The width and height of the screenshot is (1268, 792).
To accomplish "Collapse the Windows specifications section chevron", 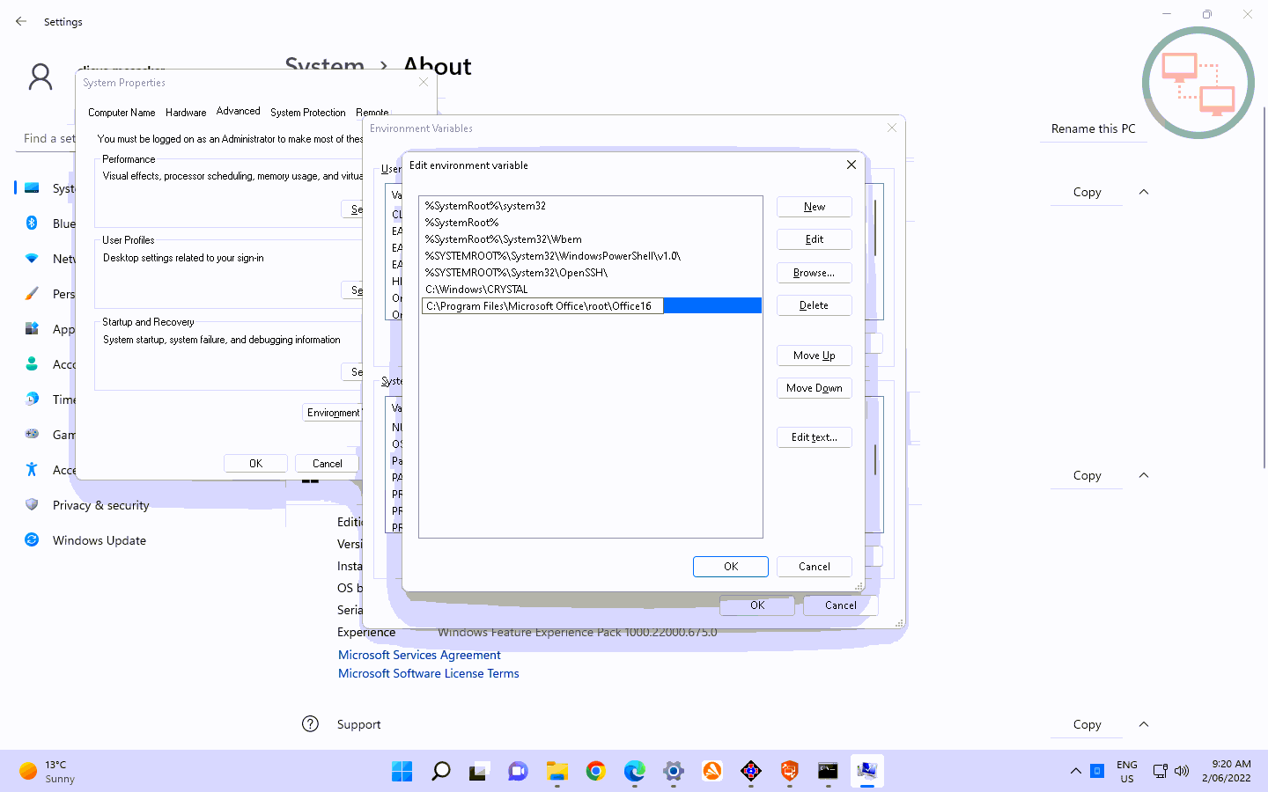I will [1144, 475].
